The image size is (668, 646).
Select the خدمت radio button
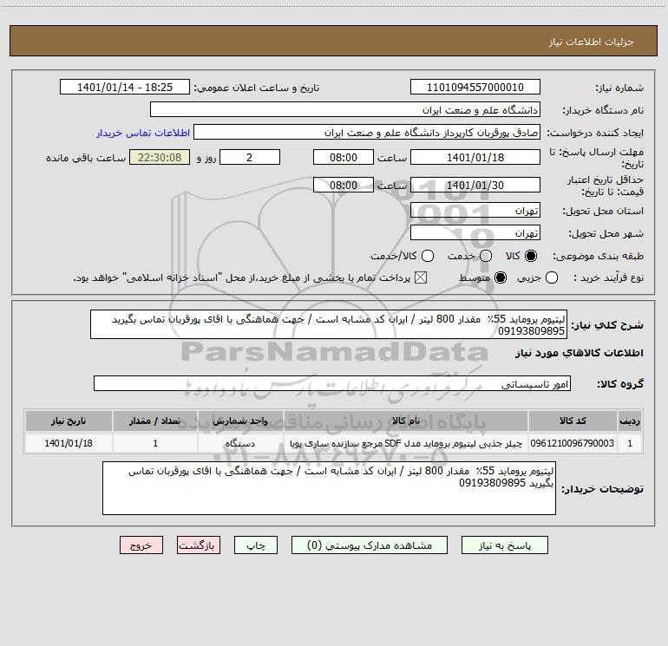[x=486, y=256]
